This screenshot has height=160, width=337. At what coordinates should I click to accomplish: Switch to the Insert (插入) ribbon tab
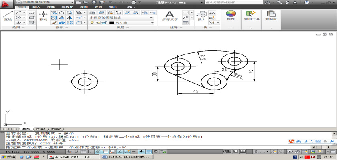pos(36,7)
